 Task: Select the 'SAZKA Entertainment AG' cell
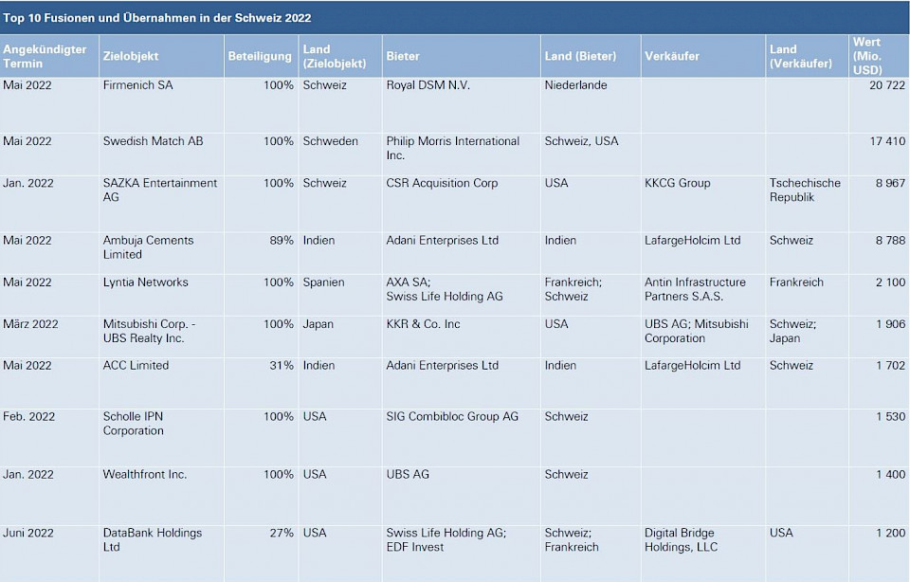pyautogui.click(x=159, y=190)
